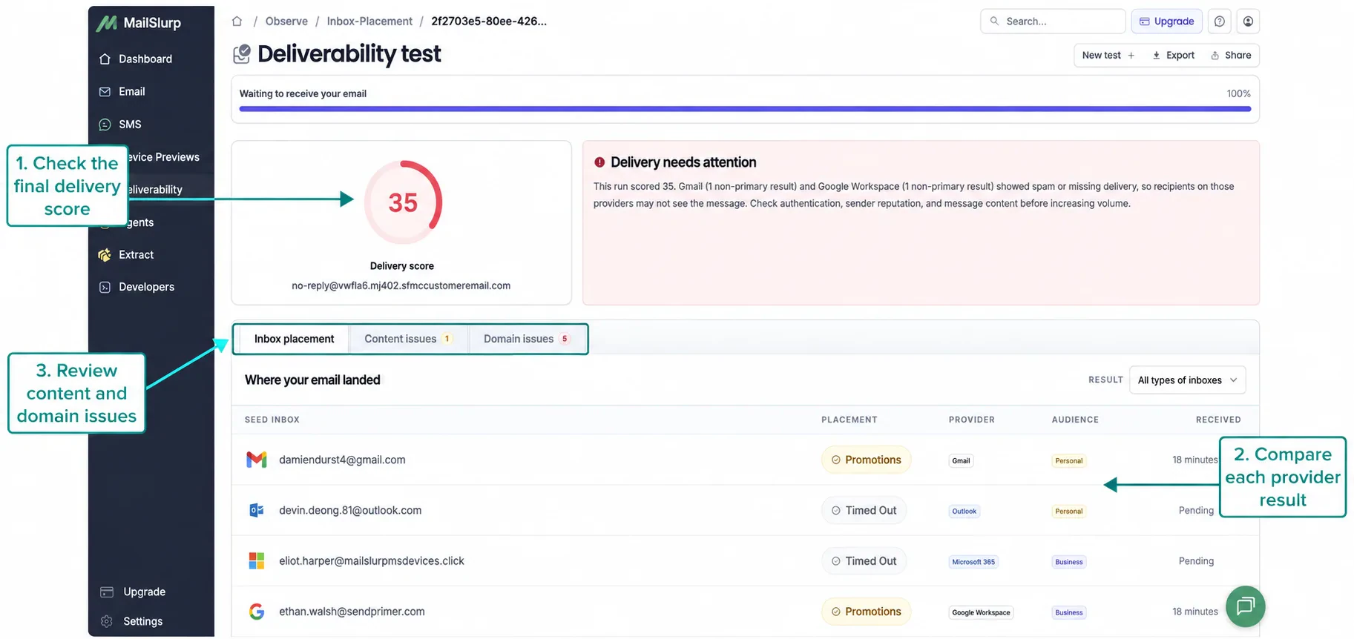The width and height of the screenshot is (1354, 639).
Task: Click the Outlook icon for devin.deong.81
Action: tap(257, 511)
